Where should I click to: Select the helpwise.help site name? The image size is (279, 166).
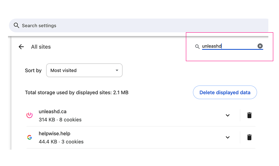pyautogui.click(x=55, y=134)
